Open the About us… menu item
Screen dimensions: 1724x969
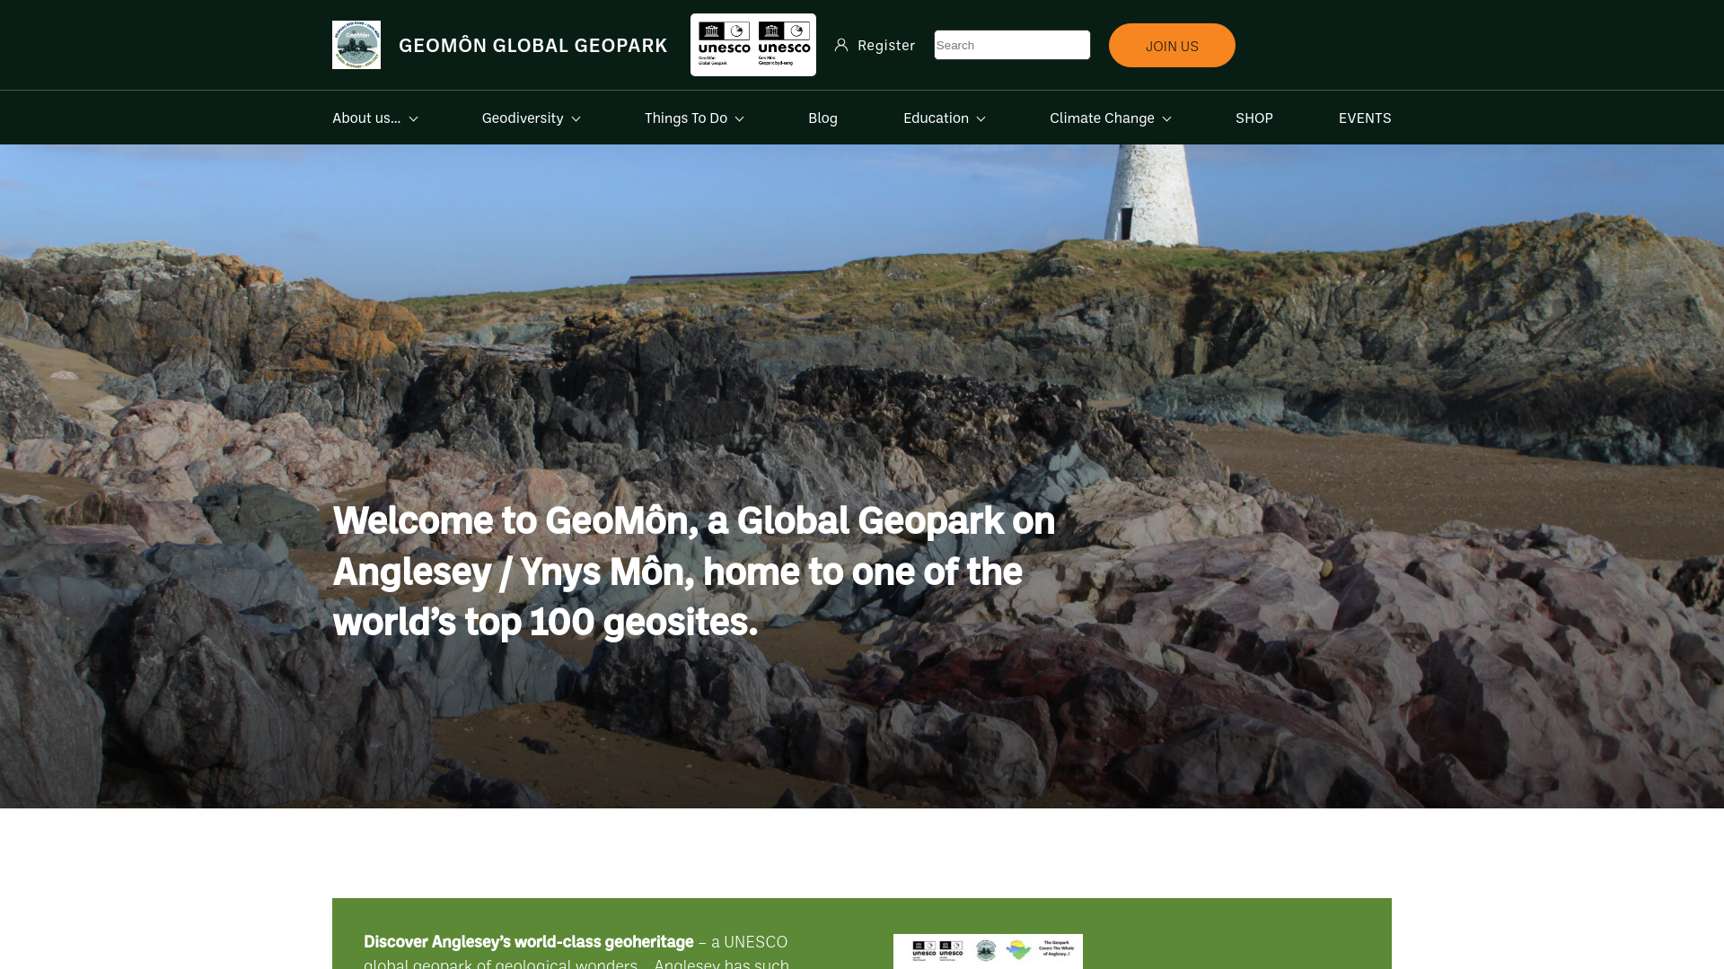click(366, 118)
